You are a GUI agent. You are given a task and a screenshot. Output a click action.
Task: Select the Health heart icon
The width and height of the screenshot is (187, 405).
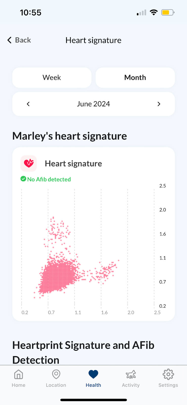click(x=93, y=374)
